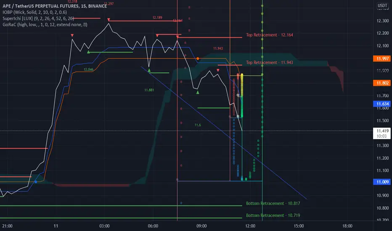392x231 pixels.
Task: Click the 12.100 price axis tick
Action: coord(382,46)
